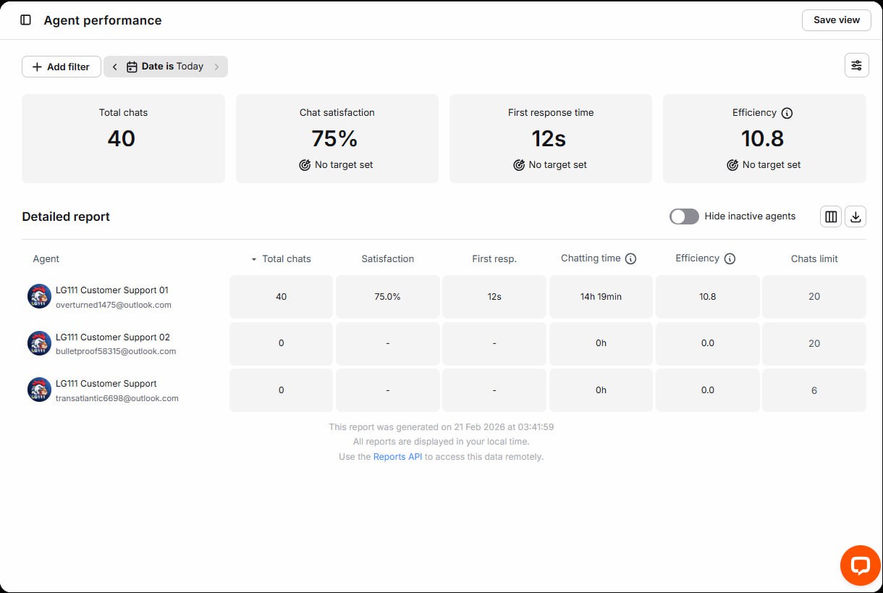Click the Add filter button

tap(62, 67)
